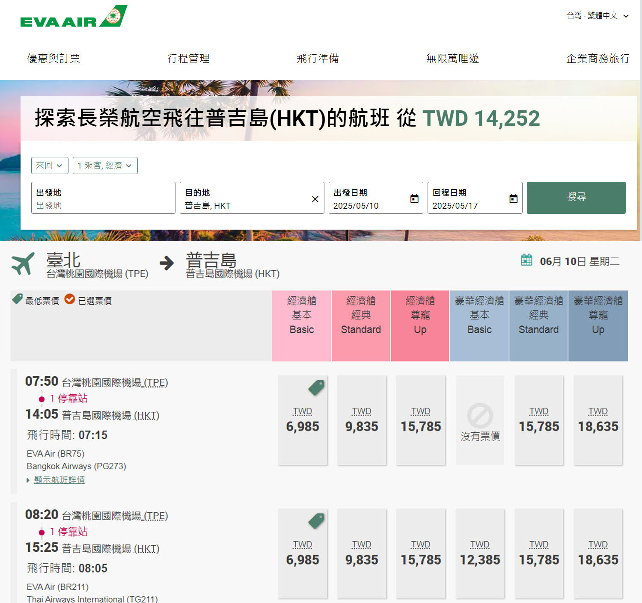Open the 1 乘客, 經濟 passenger dropdown
Image resolution: width=642 pixels, height=603 pixels.
coord(105,166)
